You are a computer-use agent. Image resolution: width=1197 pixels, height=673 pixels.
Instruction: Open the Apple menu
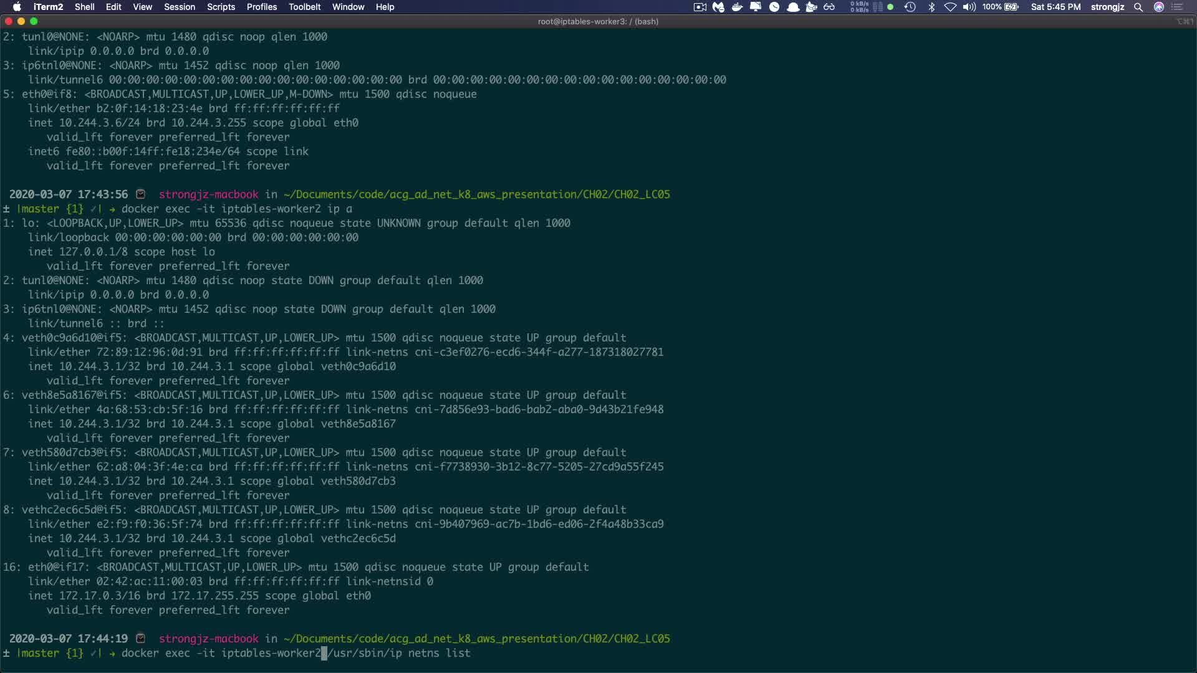point(17,7)
